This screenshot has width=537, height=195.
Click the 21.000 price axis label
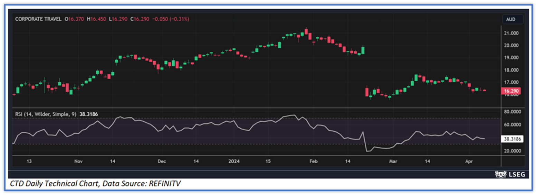click(512, 33)
